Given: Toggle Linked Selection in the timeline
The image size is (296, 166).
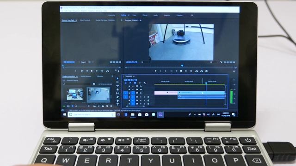Looking at the screenshot, I should (x=135, y=83).
